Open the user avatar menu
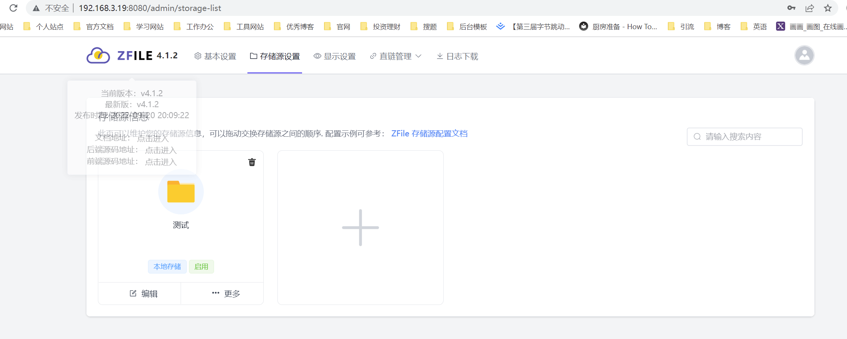Viewport: 847px width, 339px height. pyautogui.click(x=804, y=55)
